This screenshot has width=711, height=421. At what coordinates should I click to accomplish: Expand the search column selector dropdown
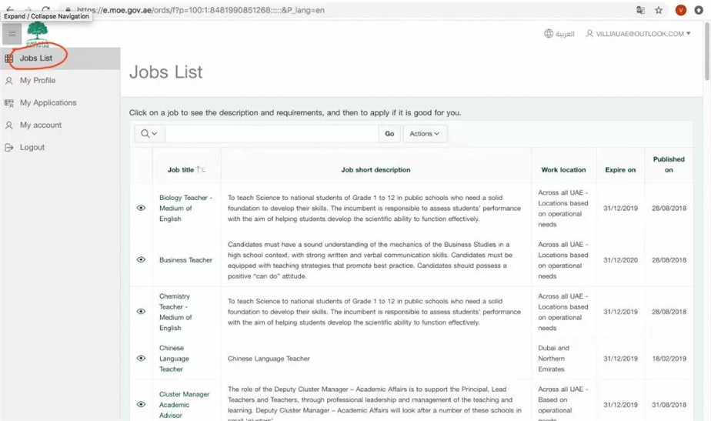149,134
